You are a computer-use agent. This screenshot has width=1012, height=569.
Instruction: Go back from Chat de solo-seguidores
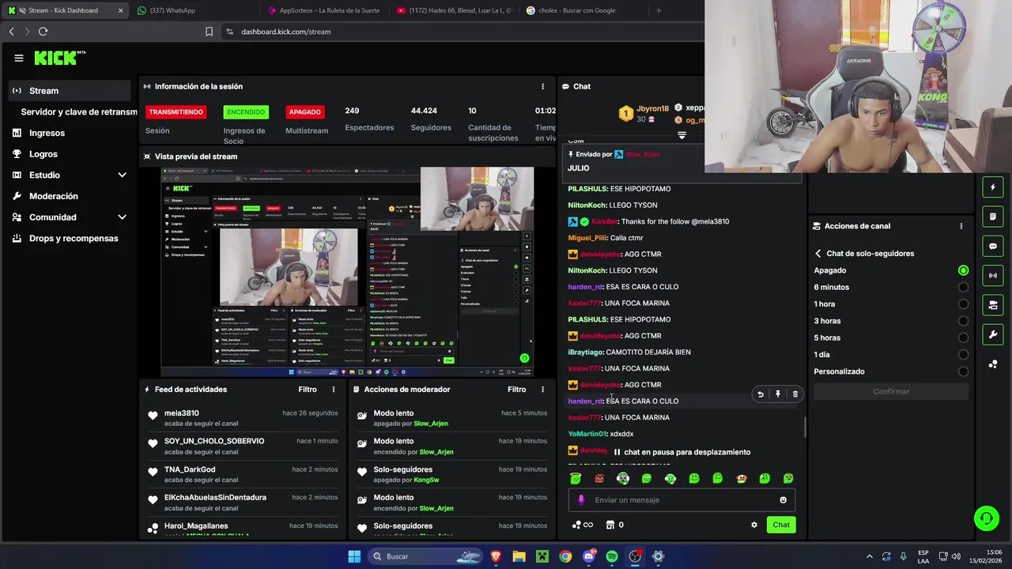click(818, 254)
